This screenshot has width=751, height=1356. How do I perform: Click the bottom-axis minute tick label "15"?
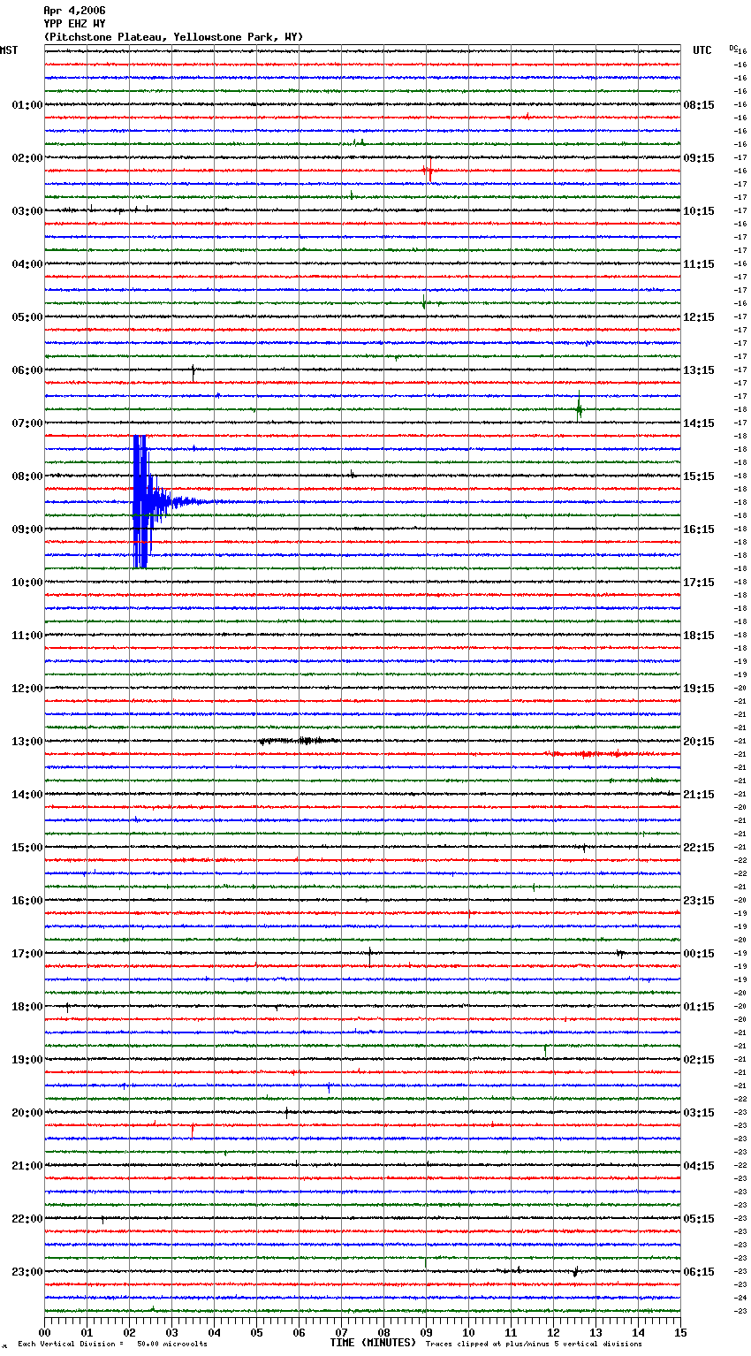tap(680, 1333)
